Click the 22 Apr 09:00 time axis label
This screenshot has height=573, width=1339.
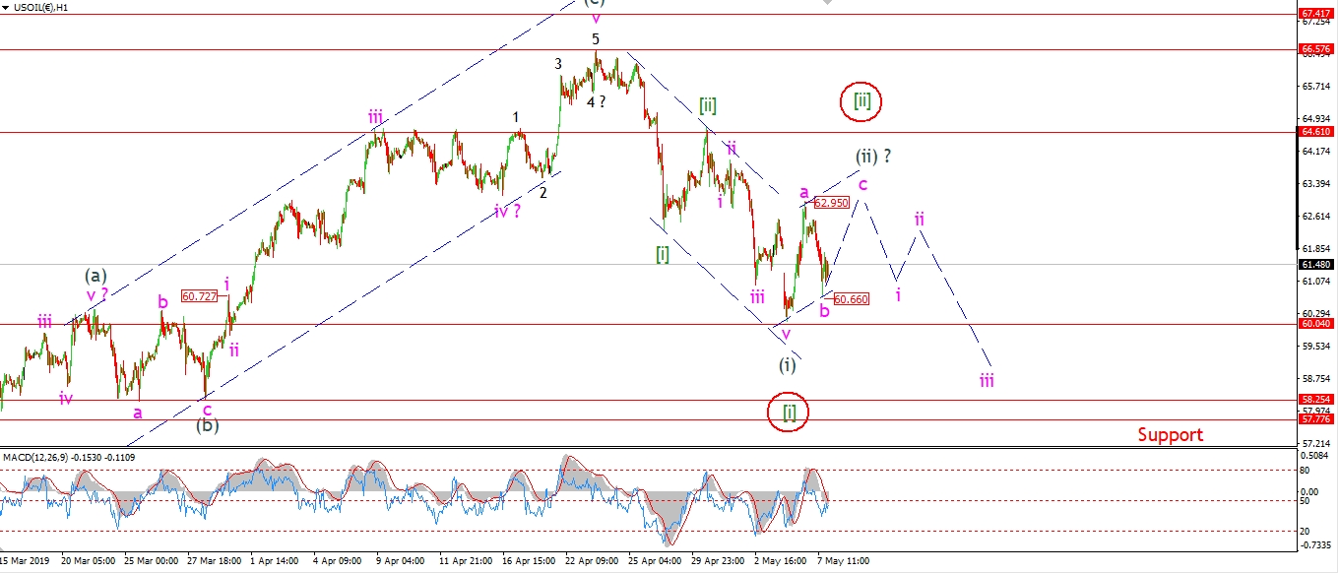click(x=594, y=560)
